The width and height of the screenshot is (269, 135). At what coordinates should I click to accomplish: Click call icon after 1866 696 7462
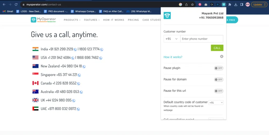click(x=101, y=58)
